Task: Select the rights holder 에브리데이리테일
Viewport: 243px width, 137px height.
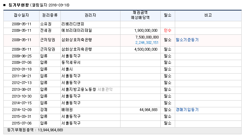Action: [x=77, y=30]
